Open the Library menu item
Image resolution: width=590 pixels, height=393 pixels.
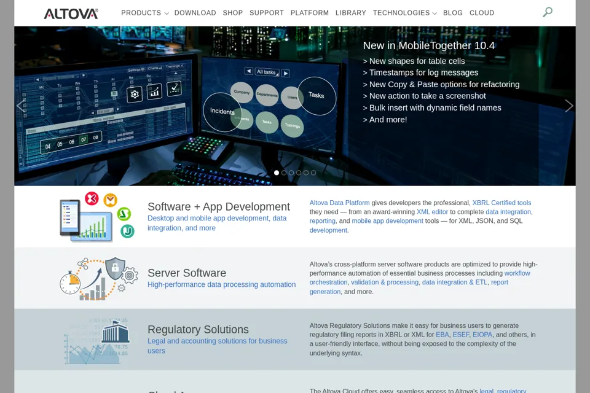[351, 13]
